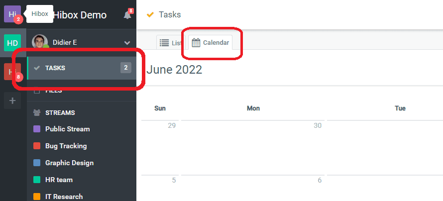Click the Tasks count badge showing 2

pos(126,68)
